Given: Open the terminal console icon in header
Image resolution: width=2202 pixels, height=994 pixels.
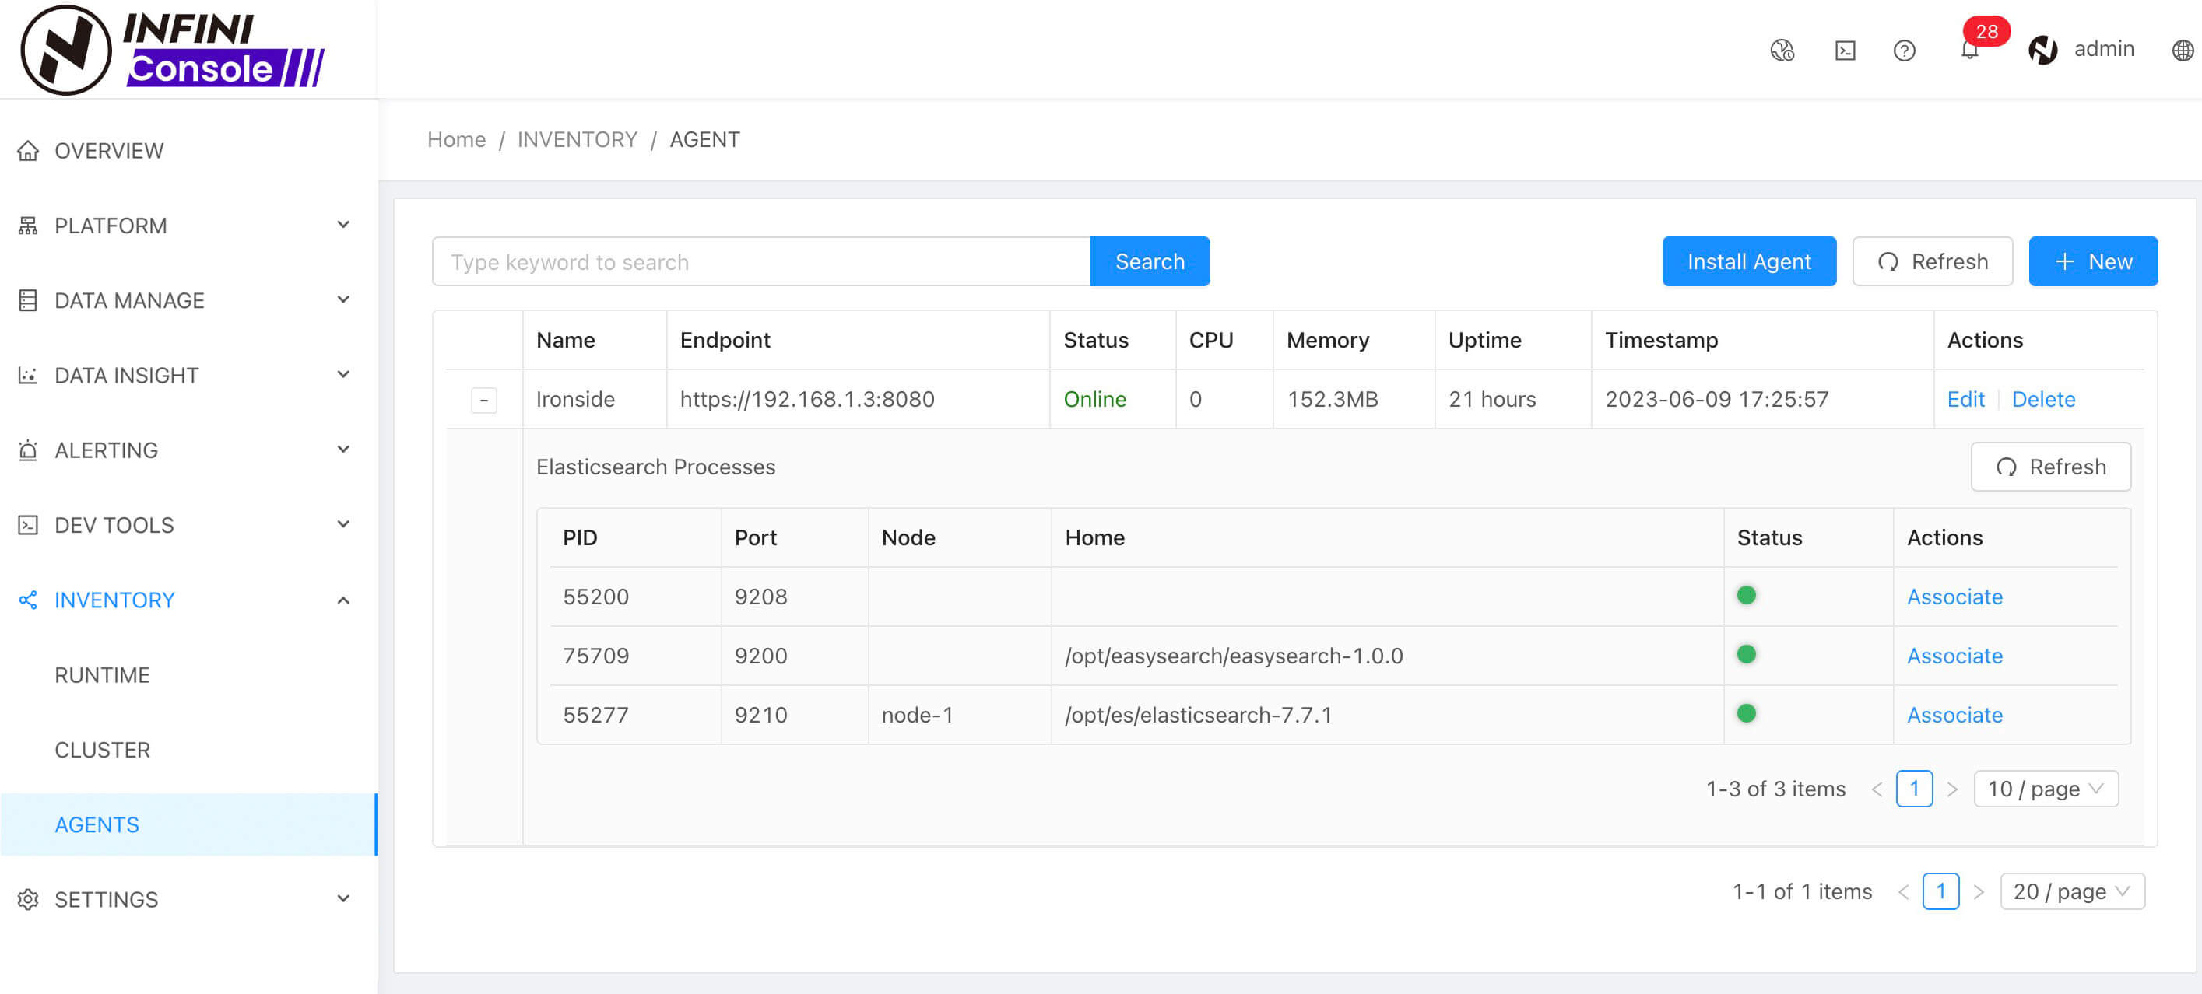Looking at the screenshot, I should tap(1845, 51).
